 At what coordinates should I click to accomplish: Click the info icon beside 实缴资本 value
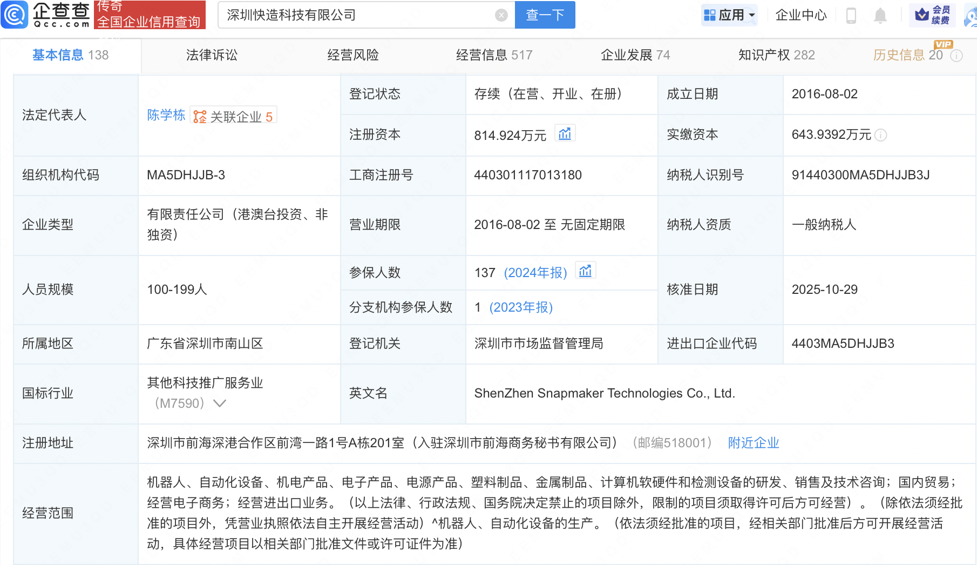point(881,136)
